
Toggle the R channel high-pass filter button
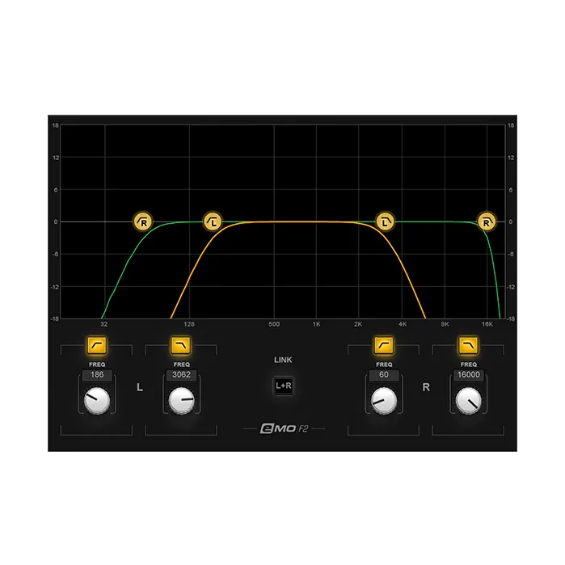[x=384, y=345]
